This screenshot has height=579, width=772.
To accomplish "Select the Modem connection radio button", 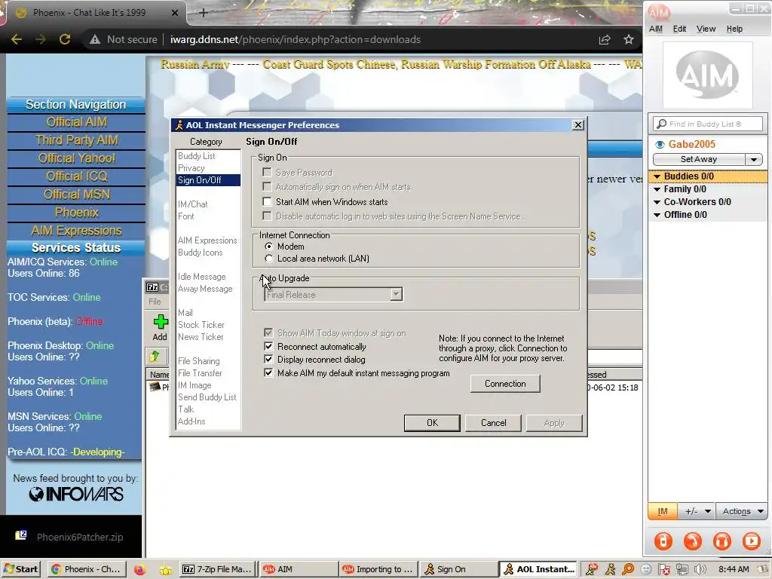I will click(269, 247).
